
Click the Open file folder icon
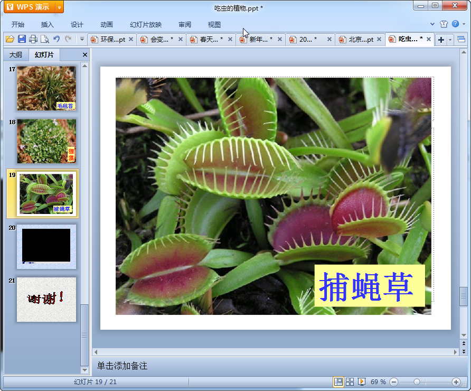coord(10,39)
